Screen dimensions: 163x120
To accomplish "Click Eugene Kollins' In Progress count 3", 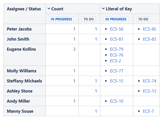I will [74, 49].
